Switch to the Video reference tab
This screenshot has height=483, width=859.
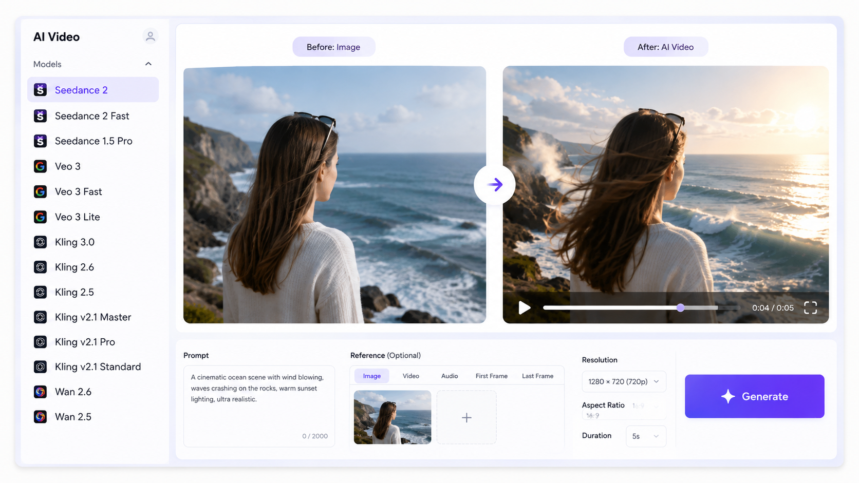(x=411, y=376)
